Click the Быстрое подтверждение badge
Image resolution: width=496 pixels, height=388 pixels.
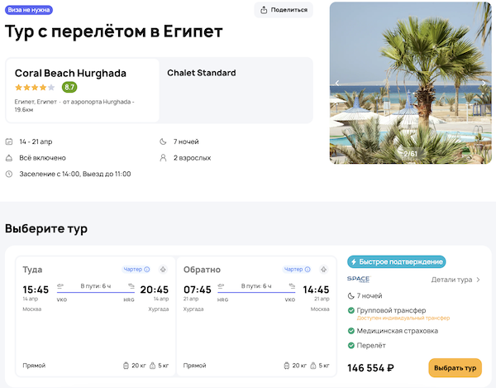[x=396, y=261]
